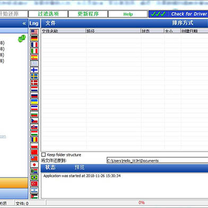Click the '文件: 0' status bar entry
The image size is (208, 208).
pyautogui.click(x=22, y=203)
